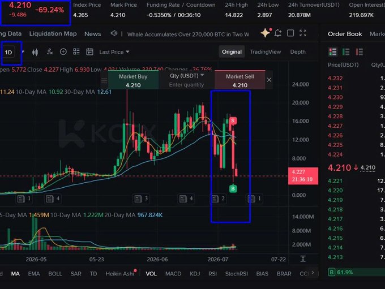This screenshot has width=385, height=289.
Task: Click bid price 4.217 in order book
Action: click(335, 219)
